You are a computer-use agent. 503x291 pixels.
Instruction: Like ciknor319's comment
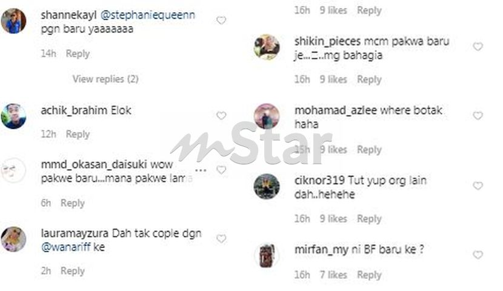(478, 186)
